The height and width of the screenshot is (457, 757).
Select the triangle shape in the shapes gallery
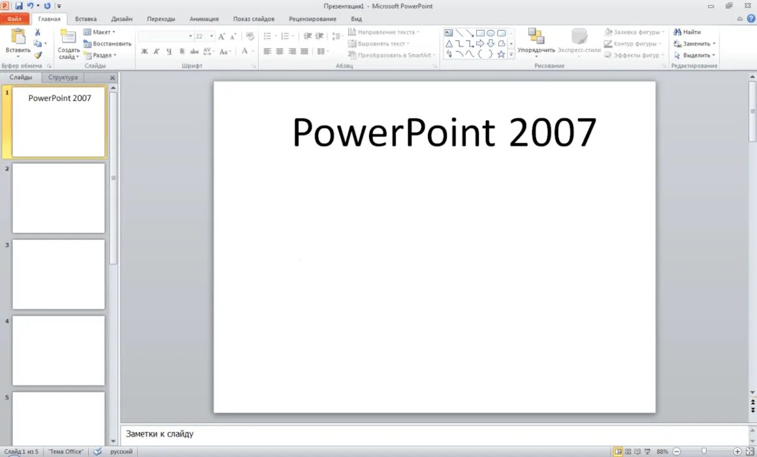click(449, 44)
